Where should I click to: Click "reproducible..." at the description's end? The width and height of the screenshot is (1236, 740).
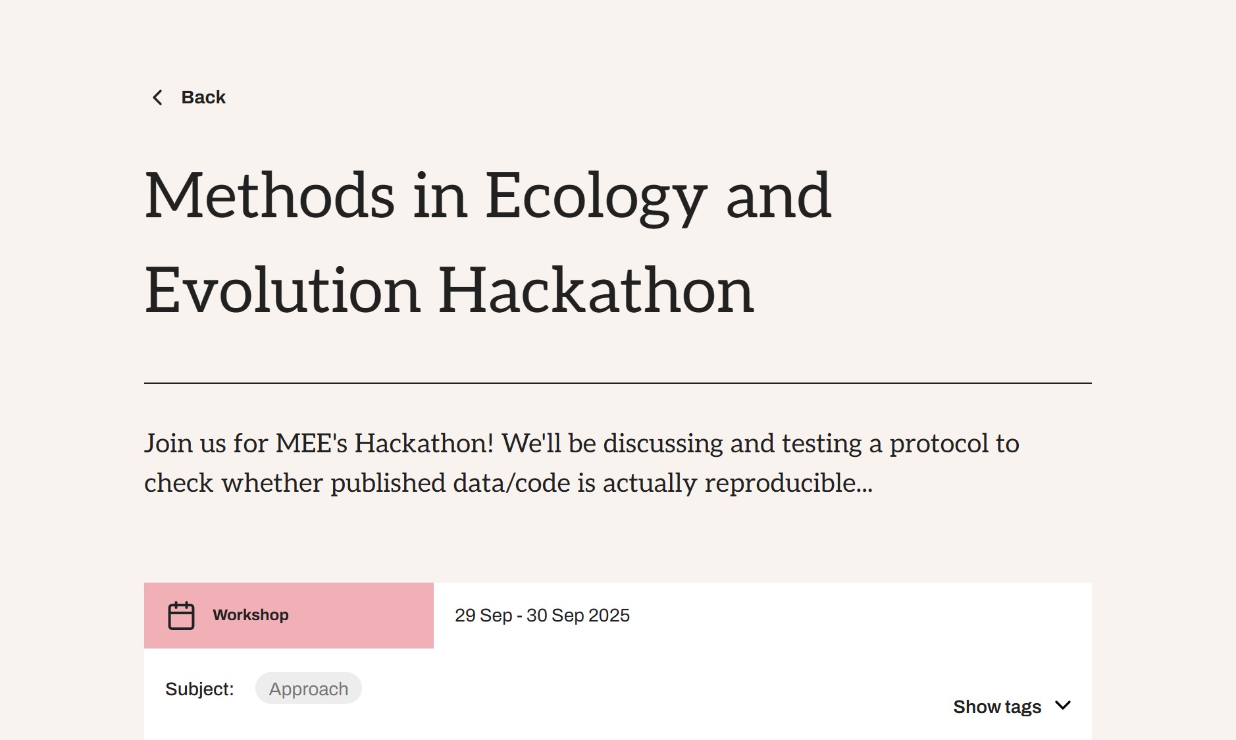pyautogui.click(x=788, y=483)
